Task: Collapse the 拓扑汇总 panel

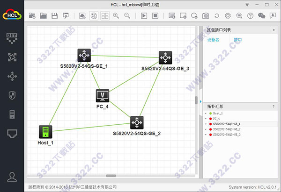Action: pyautogui.click(x=274, y=107)
